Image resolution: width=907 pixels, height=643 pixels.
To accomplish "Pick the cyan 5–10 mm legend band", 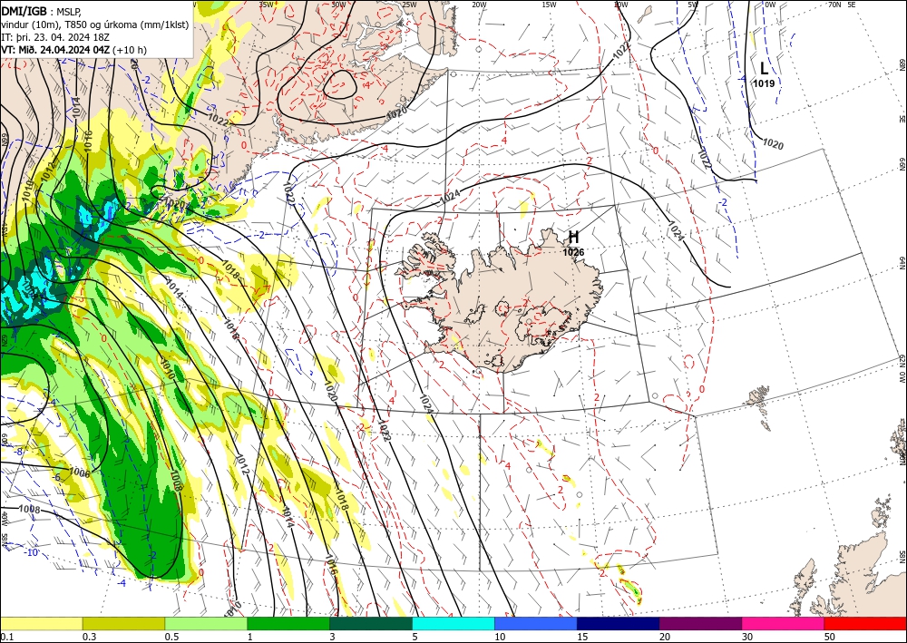I will (x=453, y=623).
